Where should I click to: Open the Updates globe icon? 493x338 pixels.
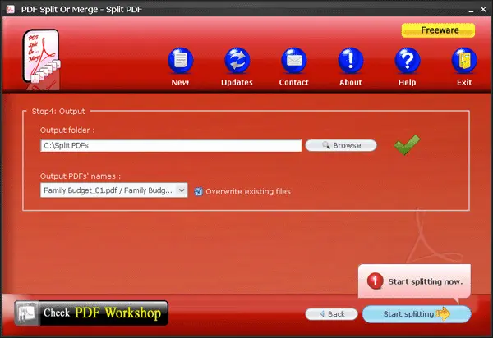point(237,60)
